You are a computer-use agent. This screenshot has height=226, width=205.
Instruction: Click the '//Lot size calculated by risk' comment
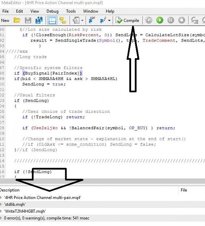(x=61, y=30)
